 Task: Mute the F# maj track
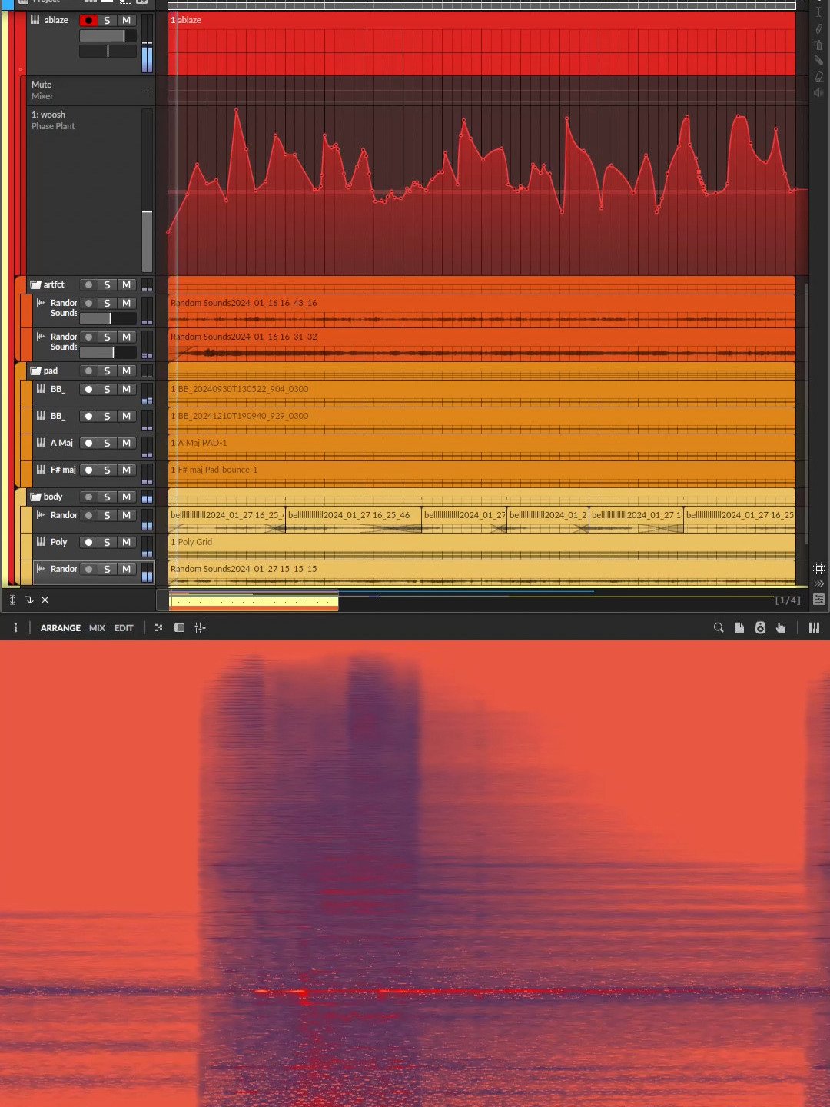click(x=126, y=470)
